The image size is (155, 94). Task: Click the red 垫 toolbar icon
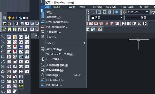click(91, 24)
